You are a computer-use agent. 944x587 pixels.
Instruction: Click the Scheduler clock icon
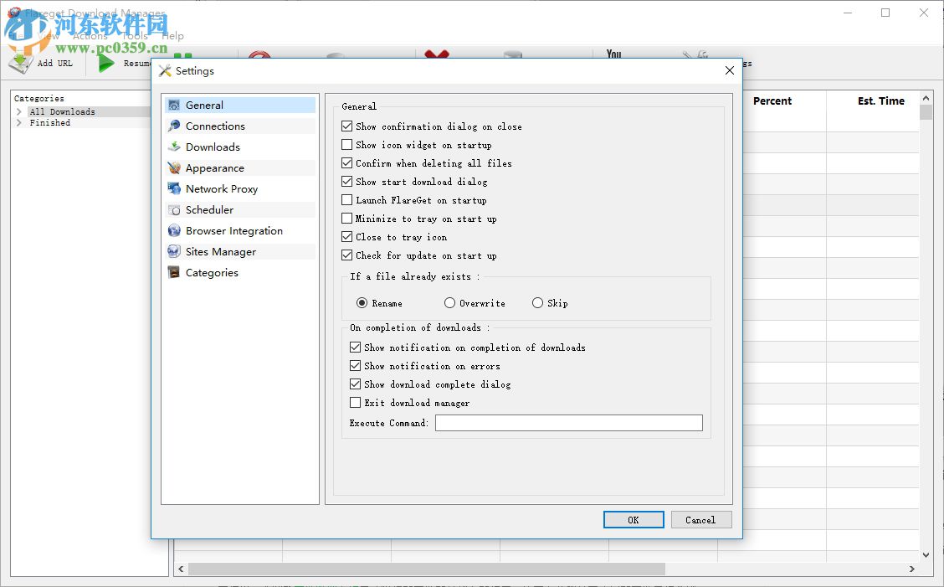[174, 209]
